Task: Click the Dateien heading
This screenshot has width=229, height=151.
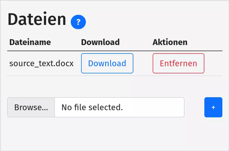Action: [37, 19]
